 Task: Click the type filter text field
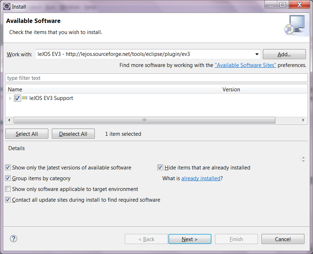(x=157, y=78)
